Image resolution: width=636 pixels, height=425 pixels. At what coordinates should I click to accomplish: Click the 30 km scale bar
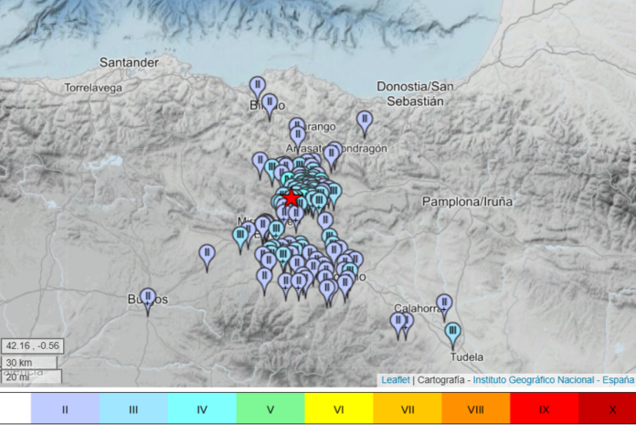click(x=29, y=362)
